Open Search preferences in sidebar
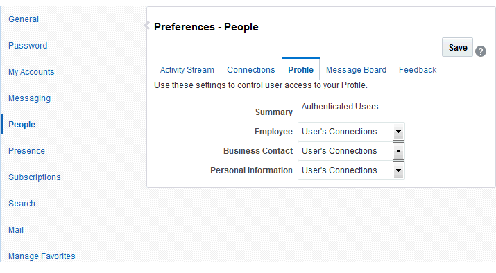Screen dimensions: 496x273 click(x=22, y=204)
